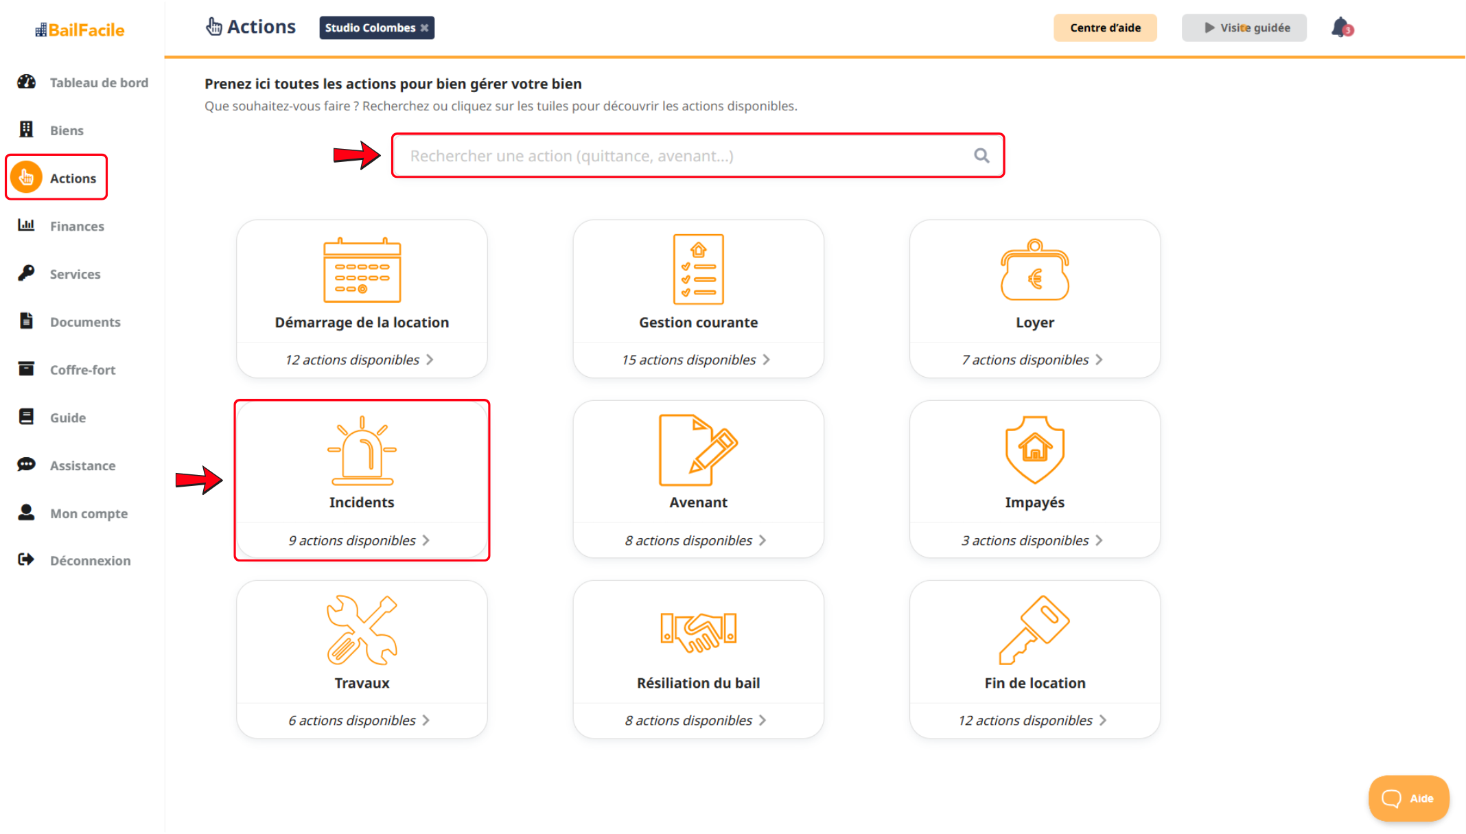Open the Impayés shield icon
Image resolution: width=1466 pixels, height=834 pixels.
[1034, 450]
